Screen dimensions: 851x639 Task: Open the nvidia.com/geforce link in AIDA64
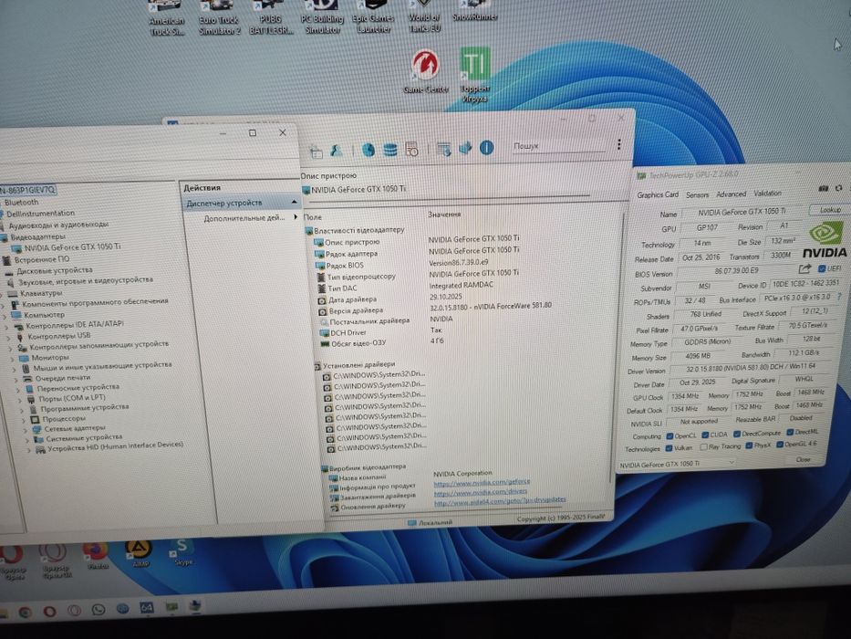click(x=482, y=482)
